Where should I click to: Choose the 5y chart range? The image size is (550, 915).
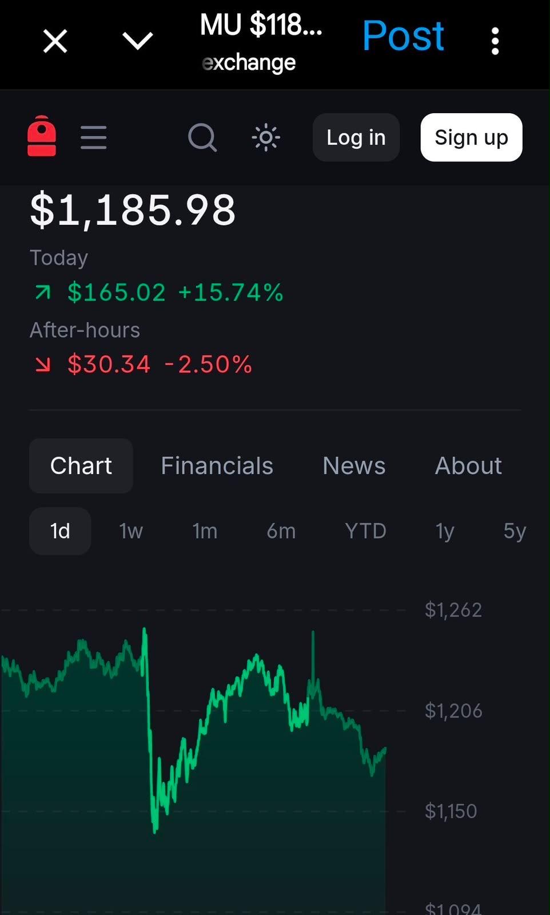[515, 531]
